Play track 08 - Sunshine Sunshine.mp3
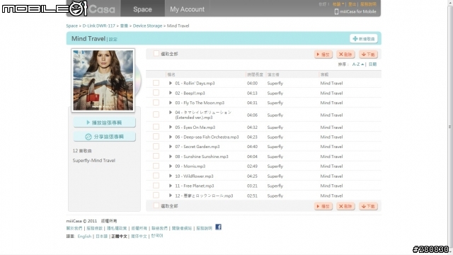Image resolution: width=453 pixels, height=255 pixels. pos(171,157)
